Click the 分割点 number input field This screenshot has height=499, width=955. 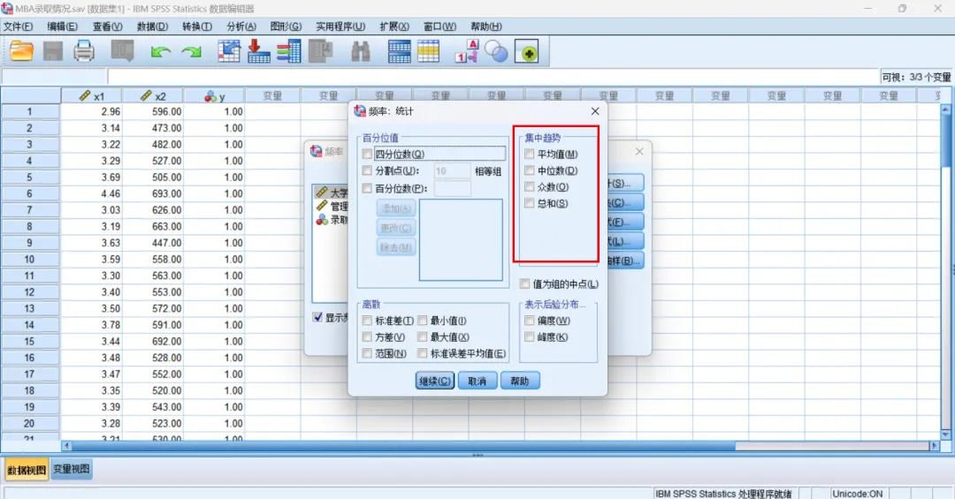pyautogui.click(x=452, y=171)
